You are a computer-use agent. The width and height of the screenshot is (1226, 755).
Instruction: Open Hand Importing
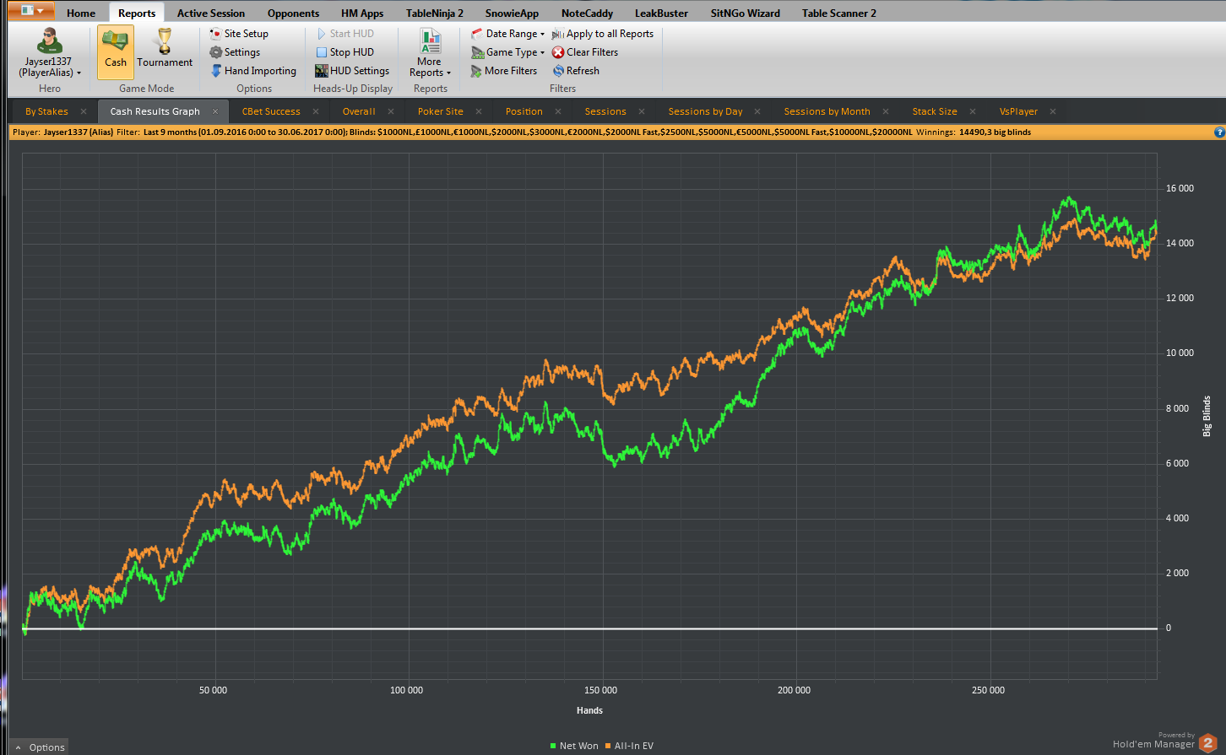click(253, 71)
